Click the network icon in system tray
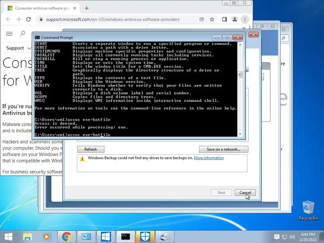Screen dimensions: 324x243 pyautogui.click(x=284, y=237)
